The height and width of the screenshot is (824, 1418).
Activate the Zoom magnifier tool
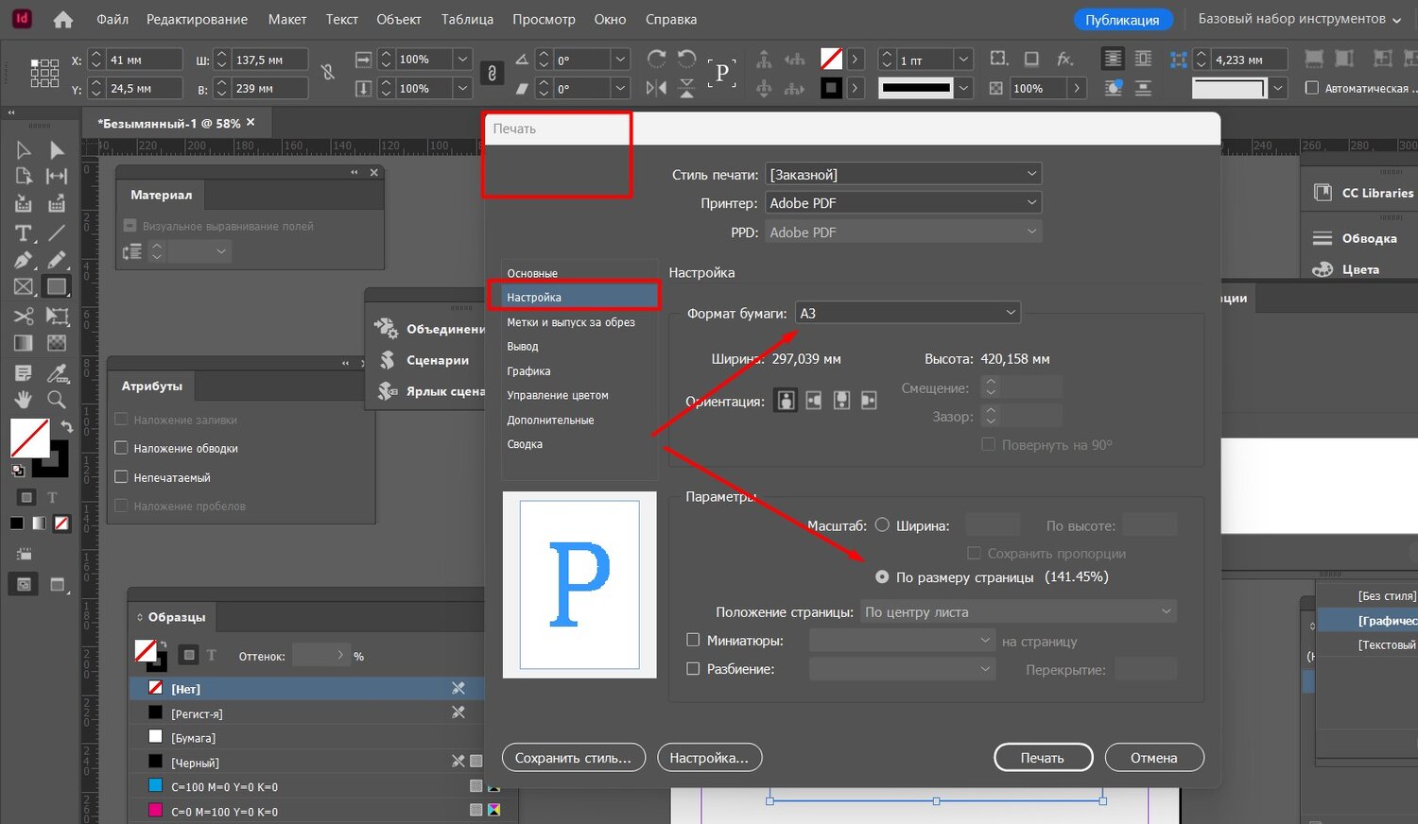[57, 399]
